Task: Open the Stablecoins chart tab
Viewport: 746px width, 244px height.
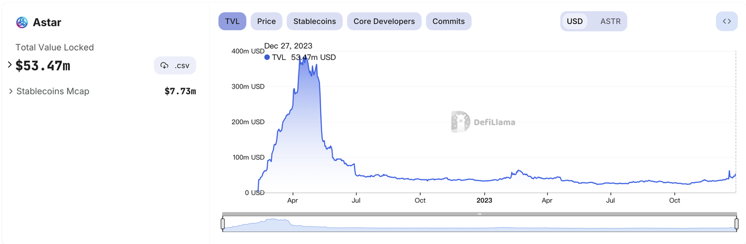Action: point(315,22)
